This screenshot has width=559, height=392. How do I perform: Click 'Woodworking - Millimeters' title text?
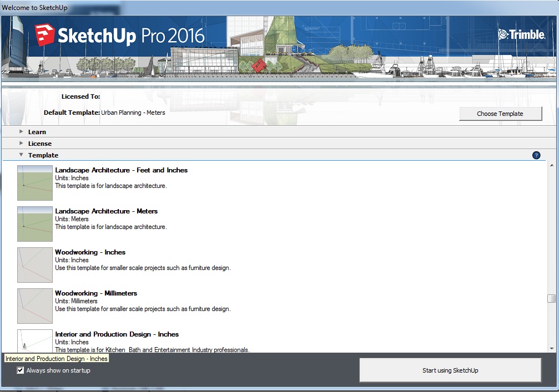(96, 293)
